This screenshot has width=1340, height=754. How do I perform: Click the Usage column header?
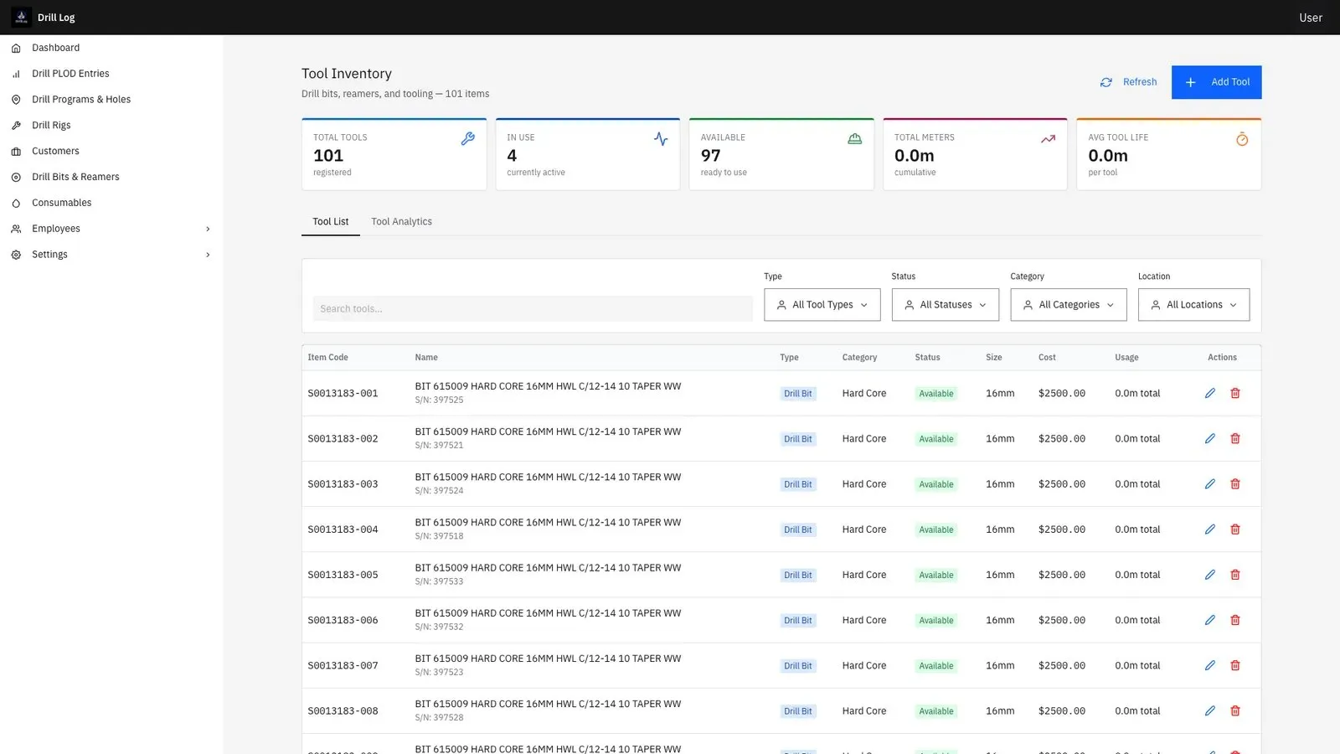point(1126,358)
